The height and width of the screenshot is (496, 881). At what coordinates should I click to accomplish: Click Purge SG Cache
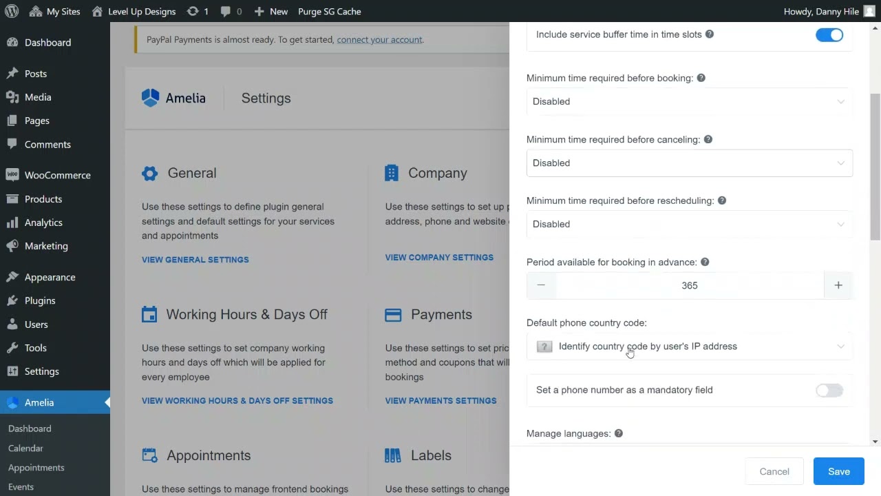[x=329, y=11]
